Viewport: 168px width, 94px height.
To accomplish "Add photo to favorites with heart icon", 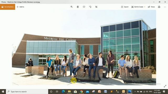I will [84, 7].
